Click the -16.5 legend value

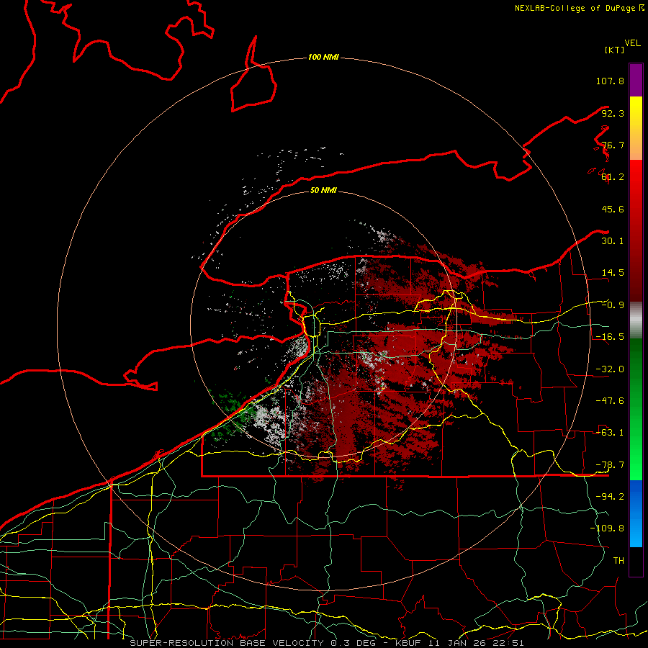click(x=610, y=337)
